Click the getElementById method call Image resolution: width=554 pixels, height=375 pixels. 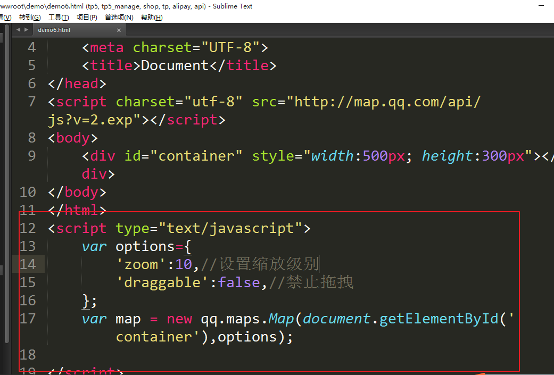[x=440, y=319]
